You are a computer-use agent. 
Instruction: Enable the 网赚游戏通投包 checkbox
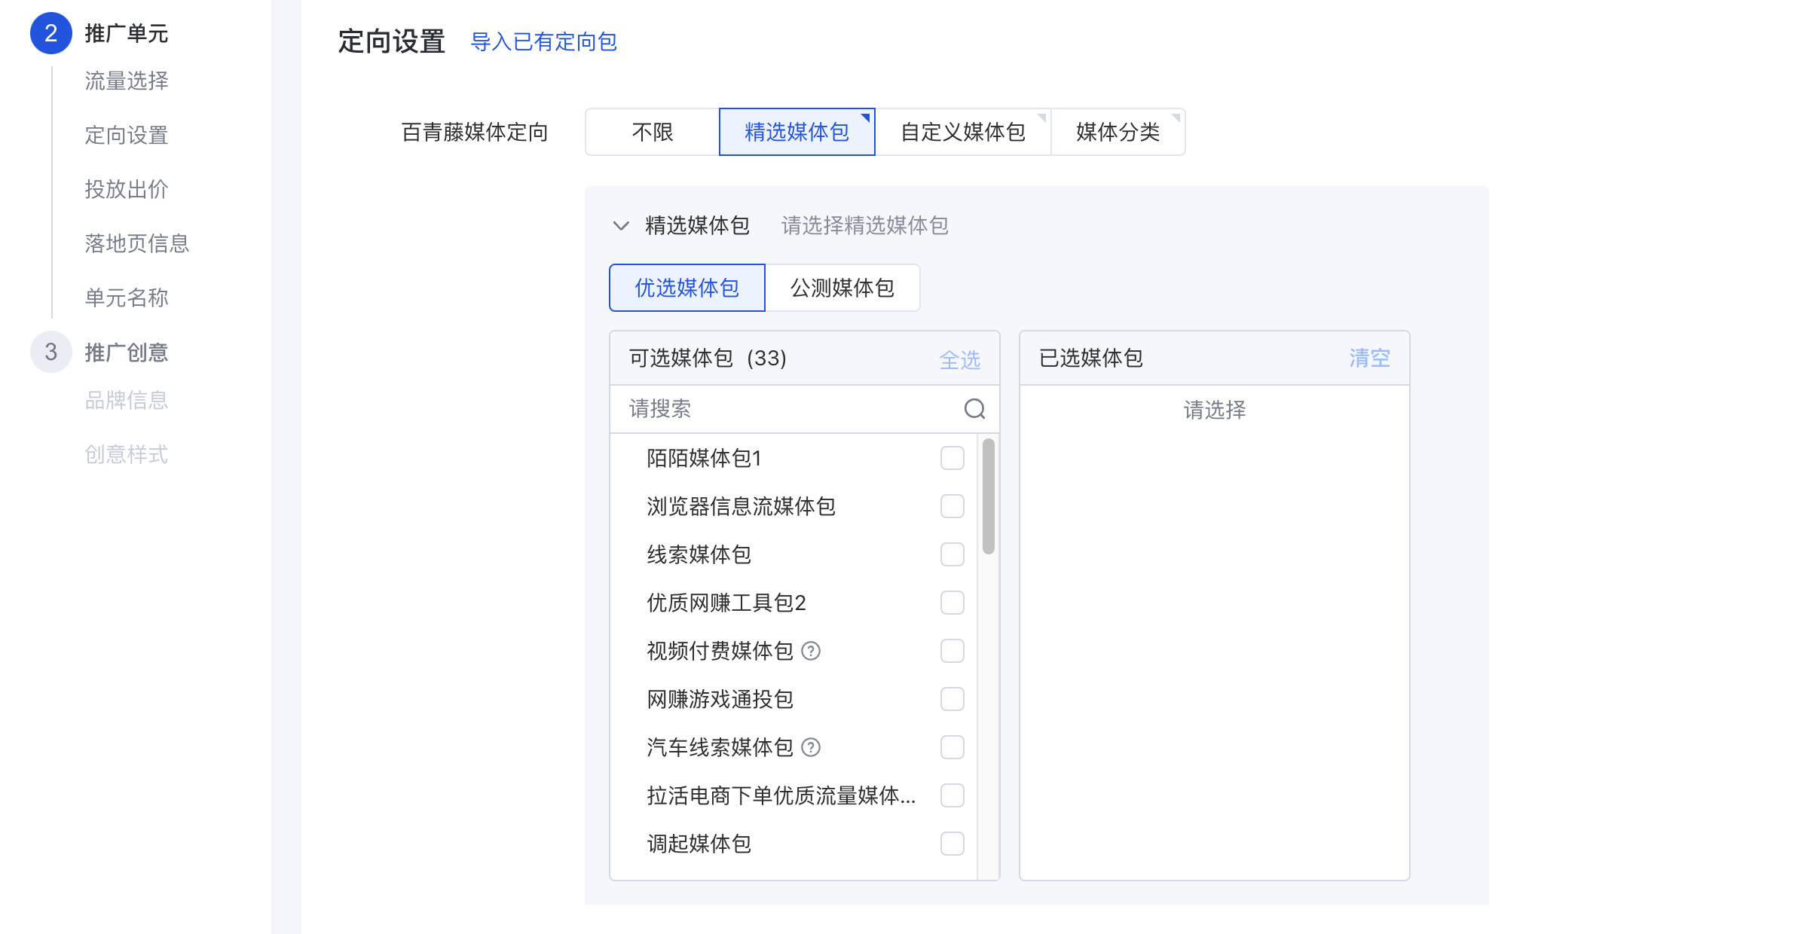coord(952,699)
